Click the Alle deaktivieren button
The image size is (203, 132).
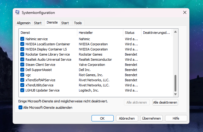tap(165, 102)
